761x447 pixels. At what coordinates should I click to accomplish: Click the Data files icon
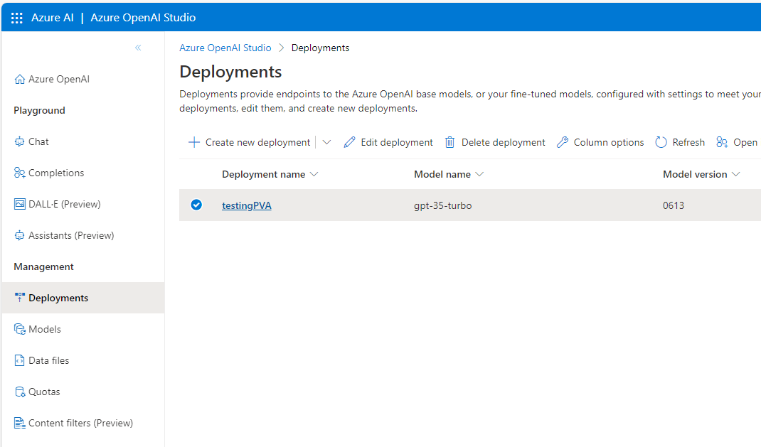coord(19,360)
